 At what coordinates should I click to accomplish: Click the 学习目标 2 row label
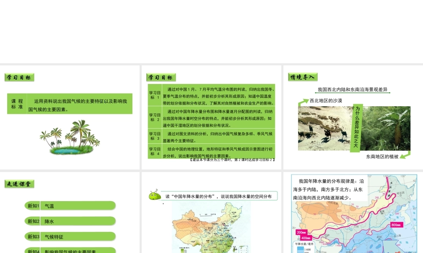coord(155,117)
